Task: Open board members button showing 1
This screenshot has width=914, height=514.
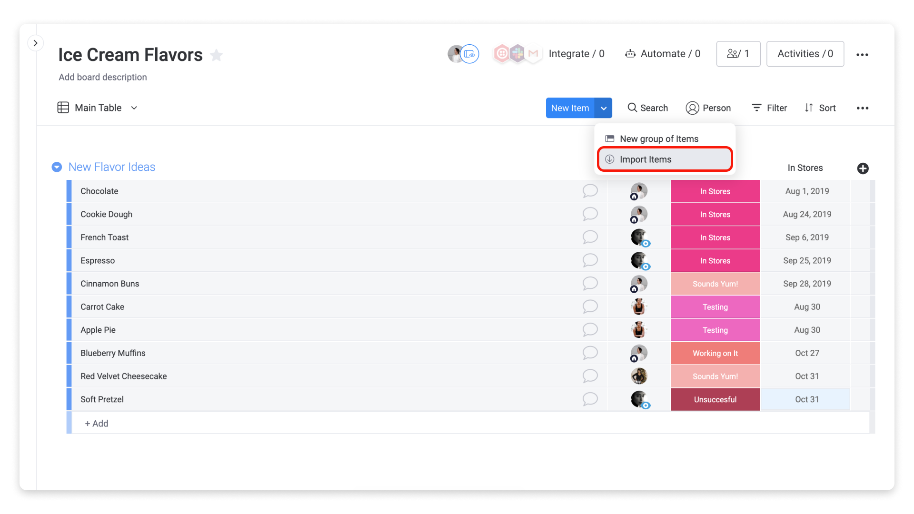Action: coord(738,54)
